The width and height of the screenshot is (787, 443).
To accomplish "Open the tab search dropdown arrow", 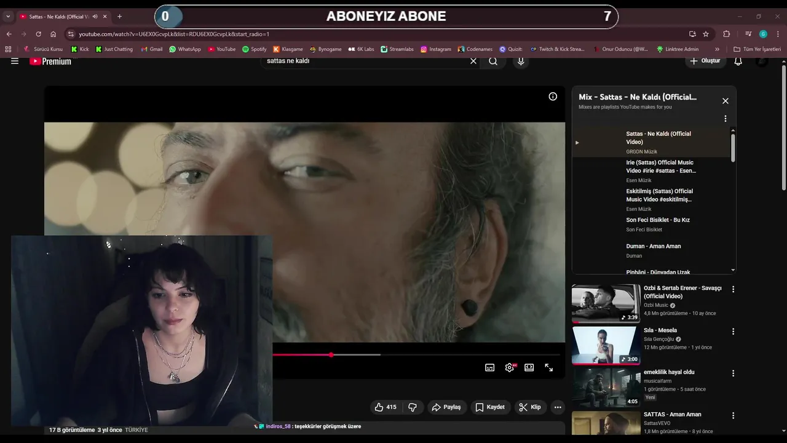I will pos(8,17).
